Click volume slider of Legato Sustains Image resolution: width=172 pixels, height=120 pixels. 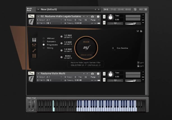click(x=133, y=23)
